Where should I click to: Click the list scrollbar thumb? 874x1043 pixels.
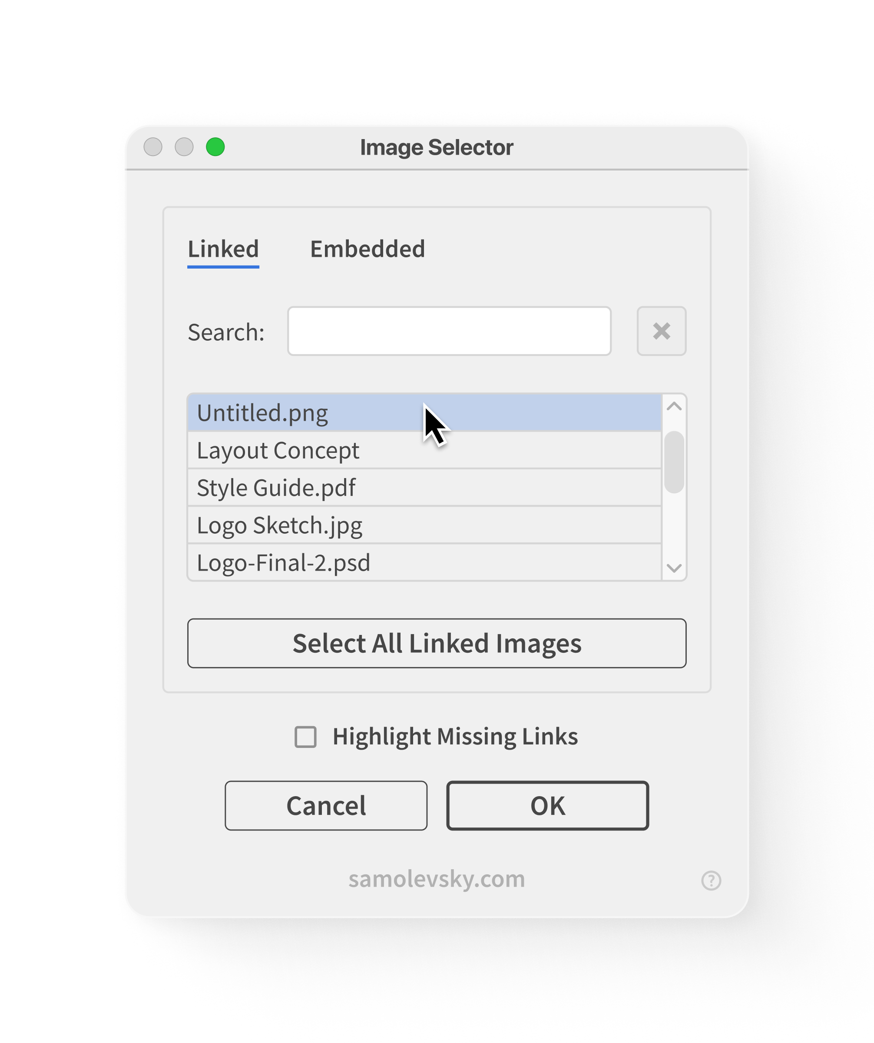pos(674,462)
